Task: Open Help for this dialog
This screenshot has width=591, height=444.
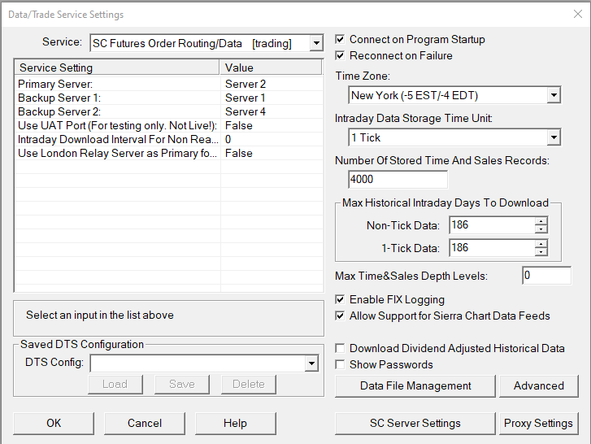Action: tap(235, 424)
